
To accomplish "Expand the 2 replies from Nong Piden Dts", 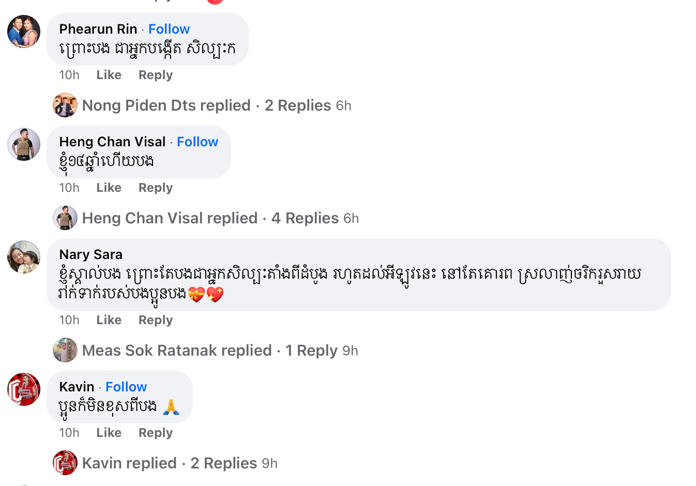I will pos(297,105).
